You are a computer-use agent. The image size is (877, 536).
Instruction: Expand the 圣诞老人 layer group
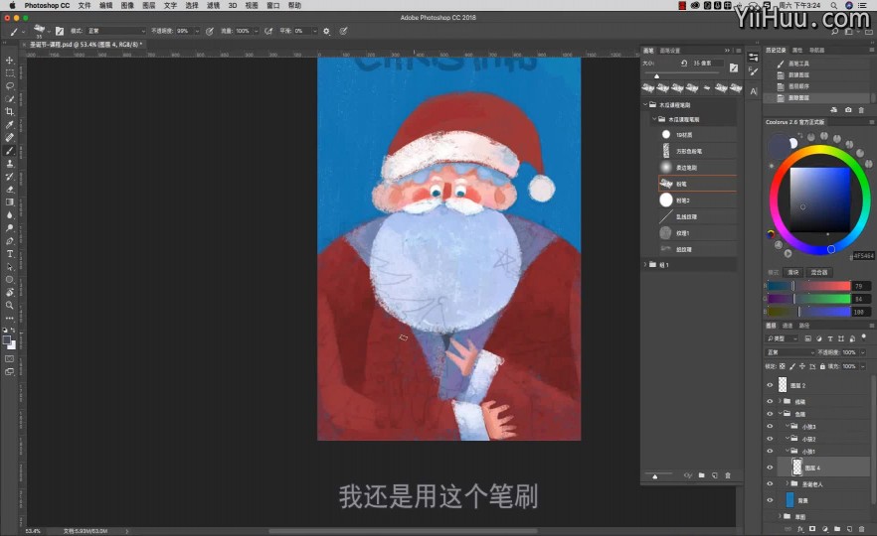788,483
